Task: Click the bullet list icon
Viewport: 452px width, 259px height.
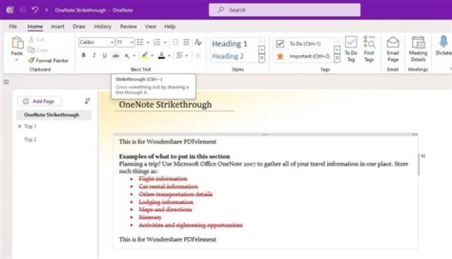Action: (141, 43)
